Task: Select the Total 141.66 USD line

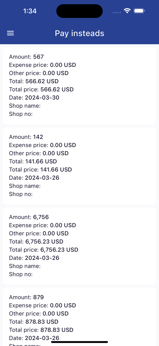Action: tap(33, 161)
